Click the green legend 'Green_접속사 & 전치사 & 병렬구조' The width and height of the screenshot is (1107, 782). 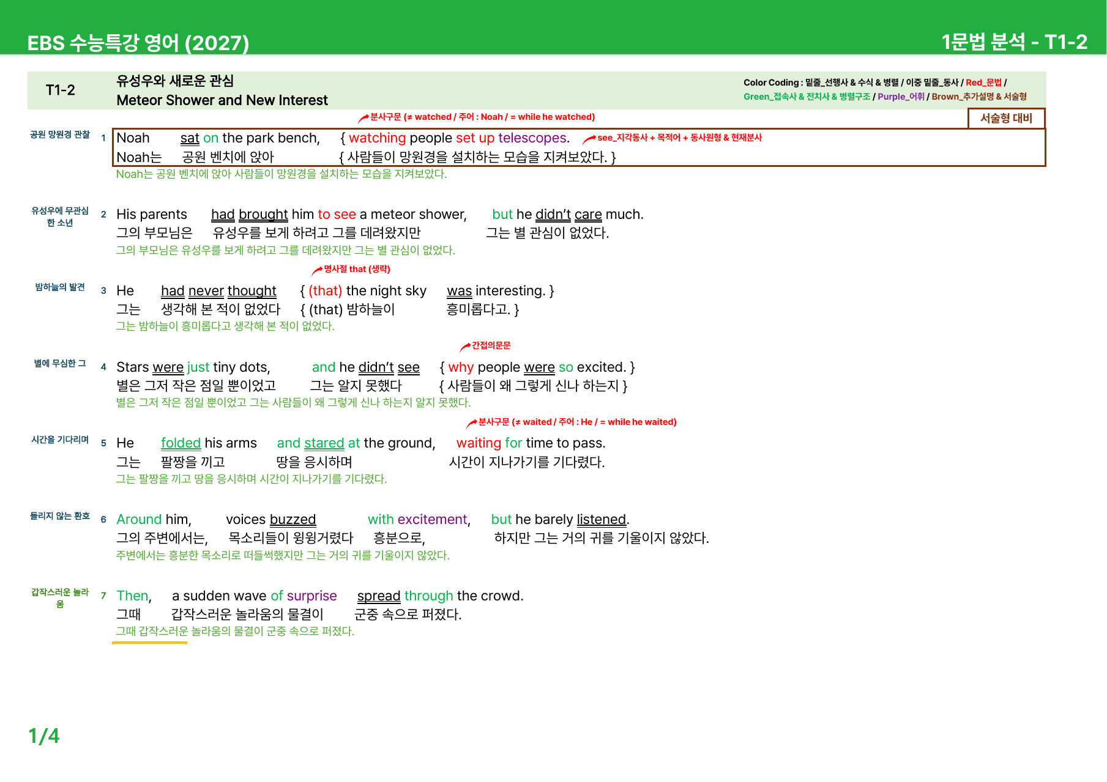point(807,97)
